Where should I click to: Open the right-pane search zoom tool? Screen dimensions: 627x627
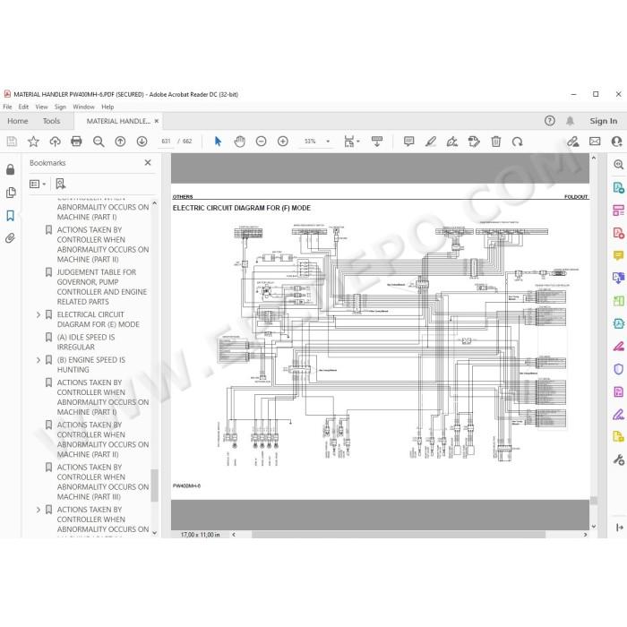point(619,164)
